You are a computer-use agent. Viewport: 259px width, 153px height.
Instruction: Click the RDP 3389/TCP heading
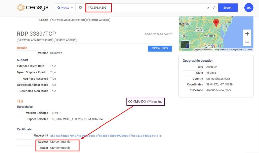tap(36, 34)
